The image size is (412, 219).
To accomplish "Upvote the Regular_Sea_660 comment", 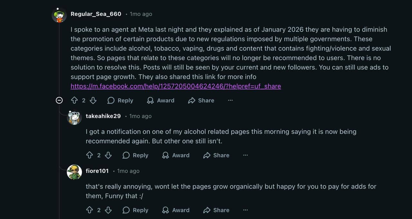I will click(x=74, y=101).
